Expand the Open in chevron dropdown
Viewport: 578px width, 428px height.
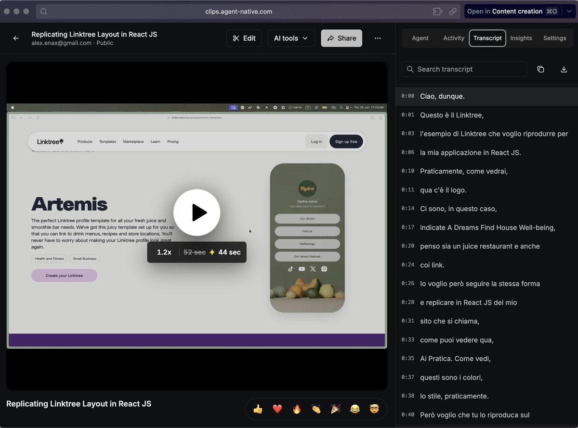[568, 12]
